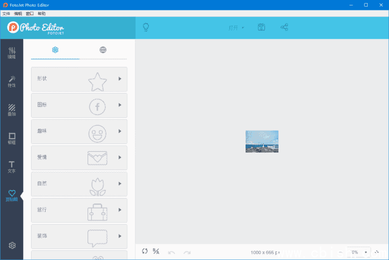Click the suitcase preview icon
The width and height of the screenshot is (389, 260).
point(97,212)
